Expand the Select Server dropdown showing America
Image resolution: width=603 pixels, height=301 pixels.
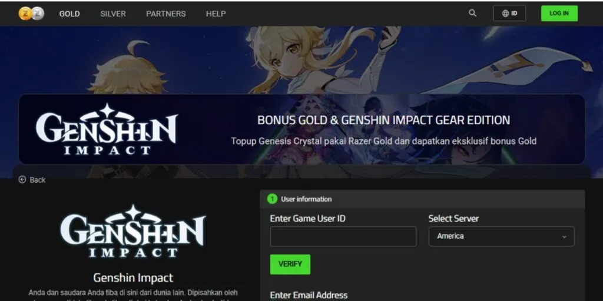pyautogui.click(x=502, y=236)
